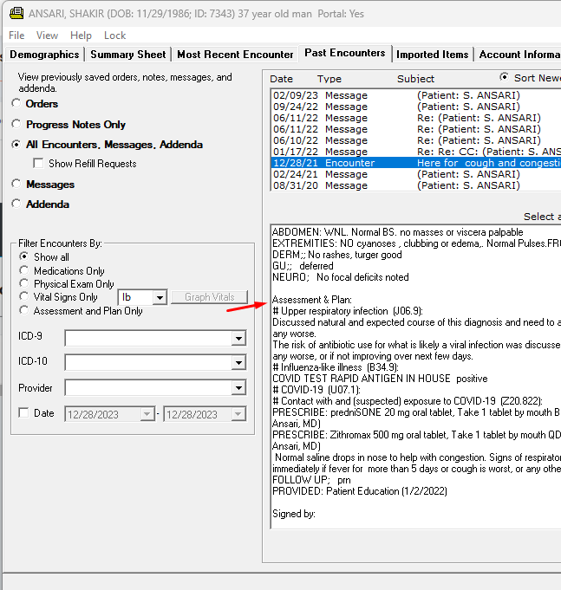
Task: Click the Graph Vitals button
Action: [x=209, y=297]
